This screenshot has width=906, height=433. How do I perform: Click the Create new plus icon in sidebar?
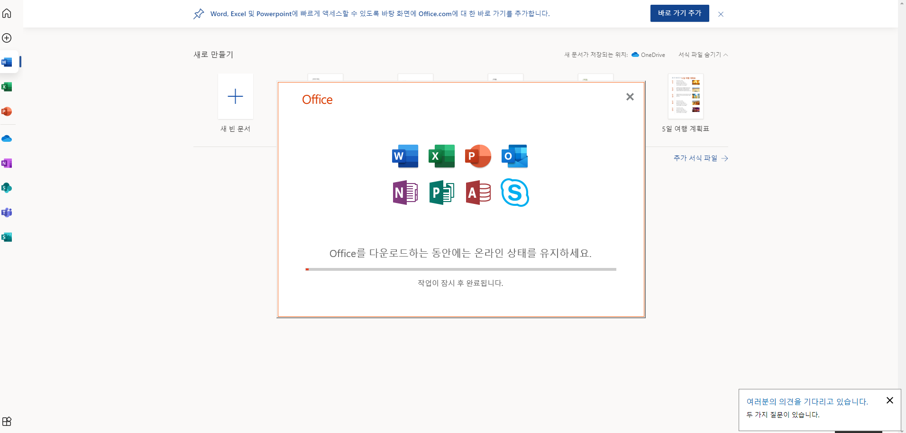(7, 38)
